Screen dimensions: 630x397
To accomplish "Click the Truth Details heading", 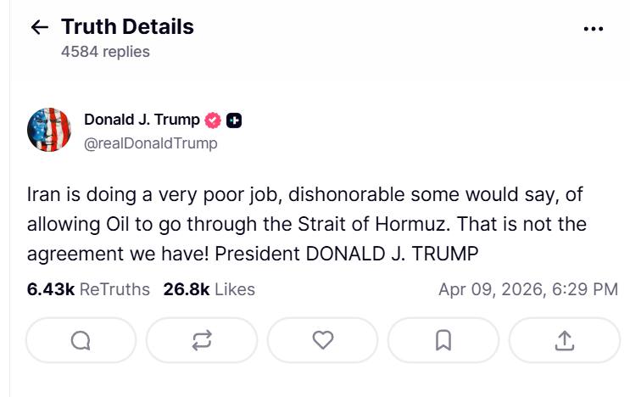I will (x=127, y=27).
